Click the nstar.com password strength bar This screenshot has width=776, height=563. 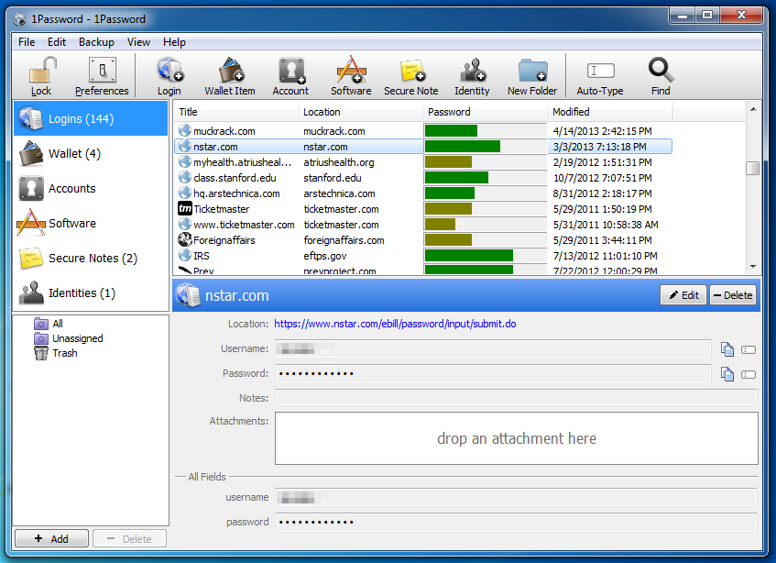[463, 147]
